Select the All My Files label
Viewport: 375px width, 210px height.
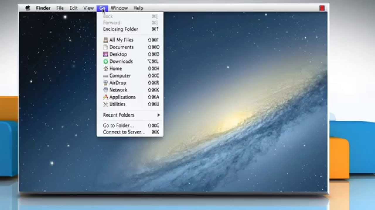(x=121, y=40)
